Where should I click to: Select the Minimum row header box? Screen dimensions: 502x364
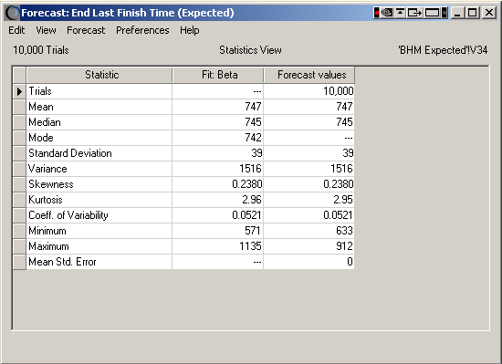[19, 231]
